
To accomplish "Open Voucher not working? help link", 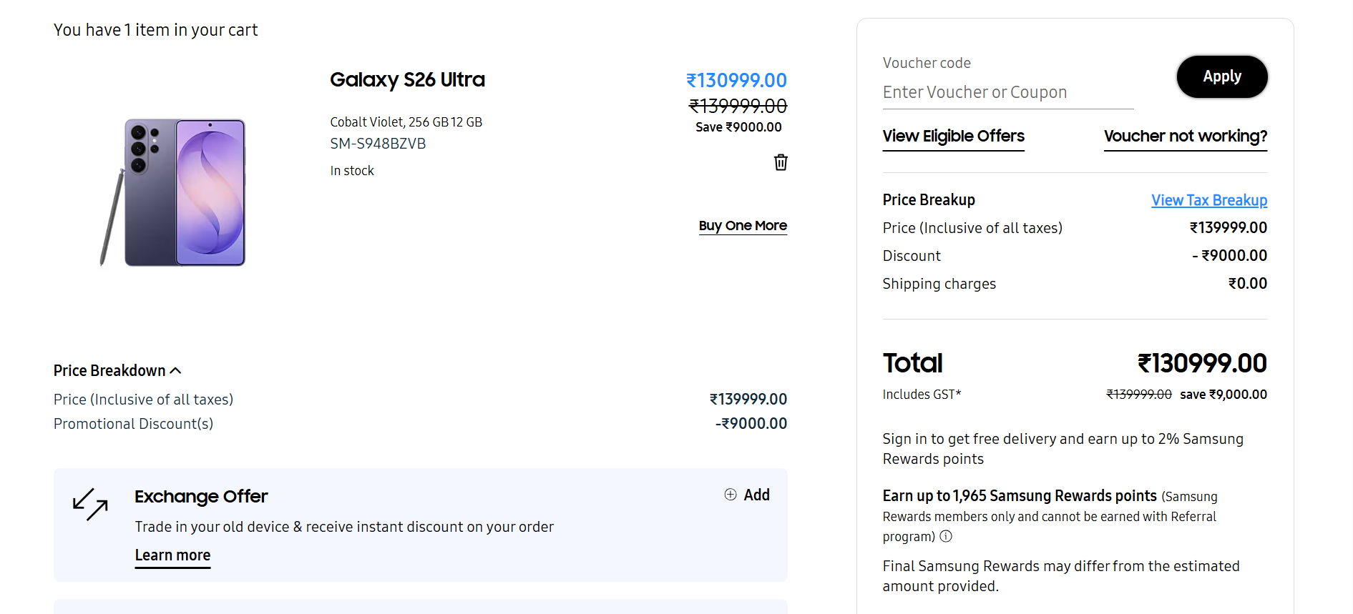I will click(1186, 137).
